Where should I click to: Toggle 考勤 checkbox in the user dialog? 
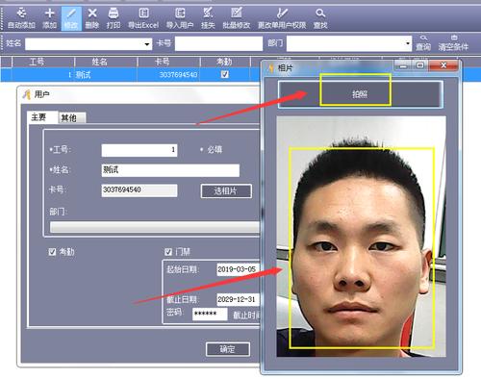[52, 252]
